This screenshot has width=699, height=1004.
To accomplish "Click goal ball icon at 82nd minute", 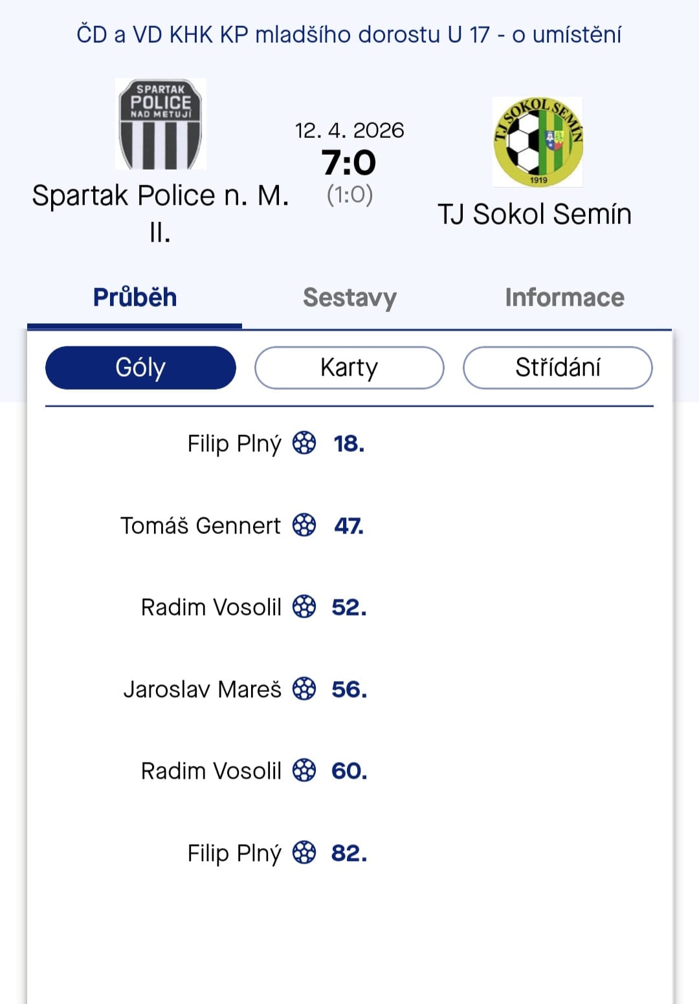I will point(304,853).
